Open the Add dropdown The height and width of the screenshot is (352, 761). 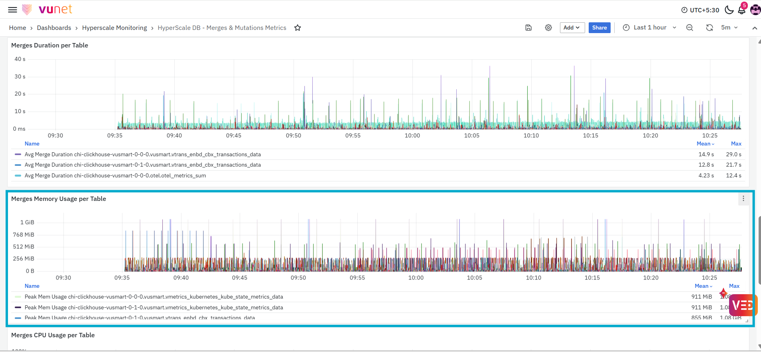click(572, 28)
